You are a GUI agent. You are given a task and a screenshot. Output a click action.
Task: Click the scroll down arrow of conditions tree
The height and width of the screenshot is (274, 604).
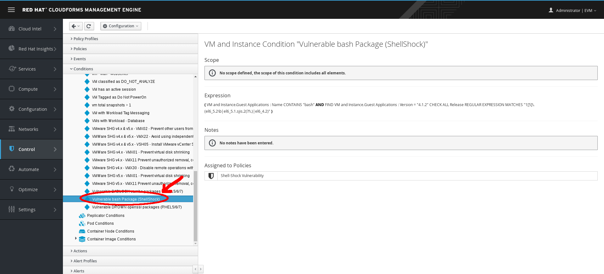(x=195, y=243)
